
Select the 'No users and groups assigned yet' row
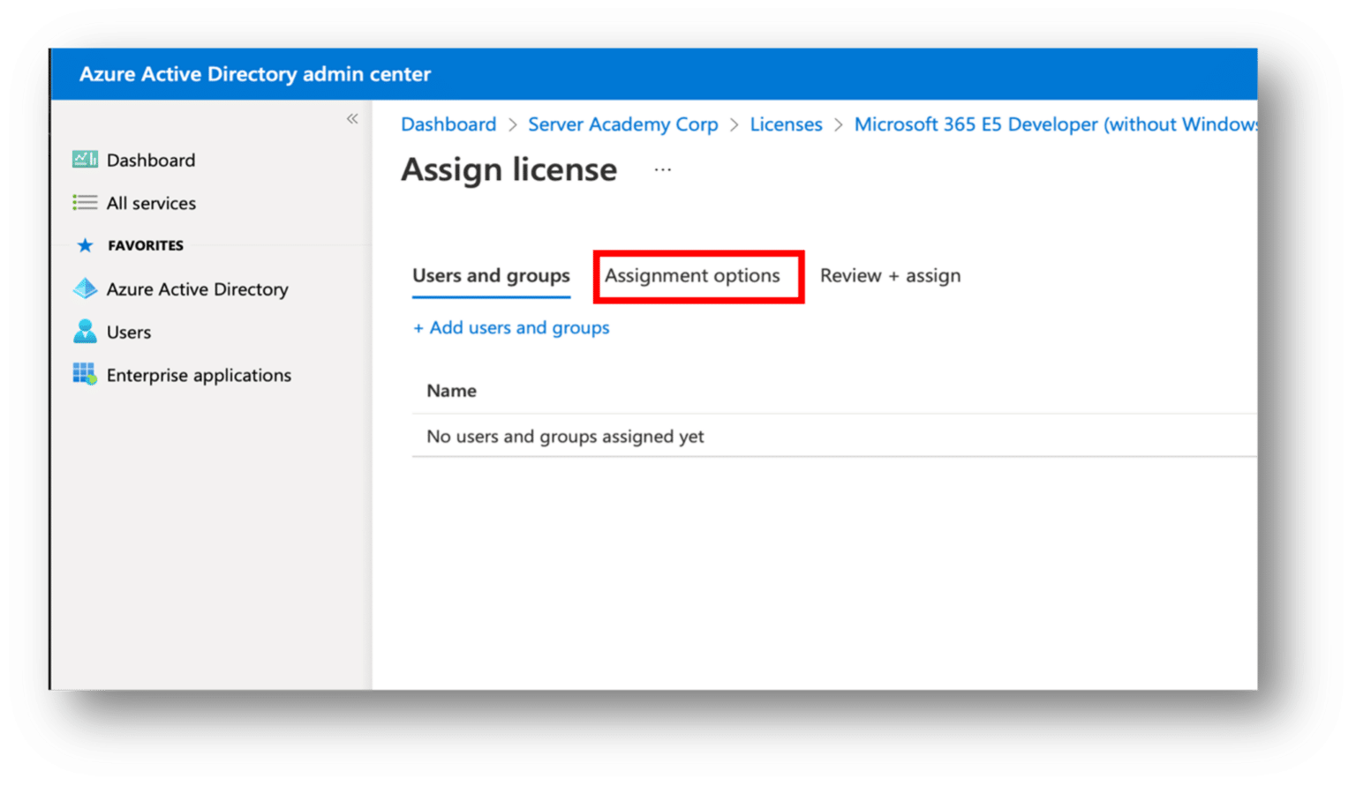pyautogui.click(x=565, y=437)
